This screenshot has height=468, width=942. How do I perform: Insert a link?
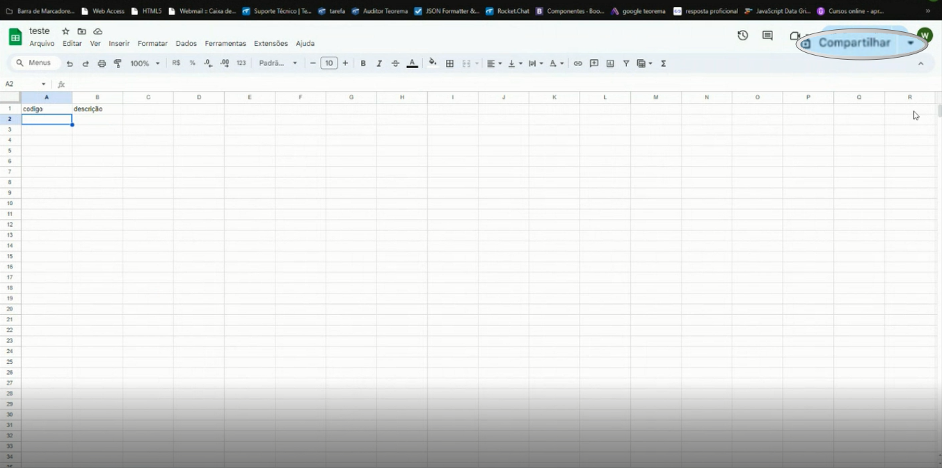tap(577, 63)
